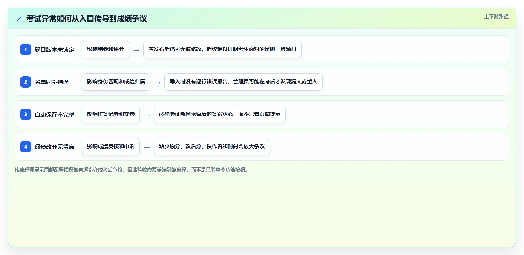
Task: Select the 自动保存不完整 row label
Action: (x=54, y=114)
